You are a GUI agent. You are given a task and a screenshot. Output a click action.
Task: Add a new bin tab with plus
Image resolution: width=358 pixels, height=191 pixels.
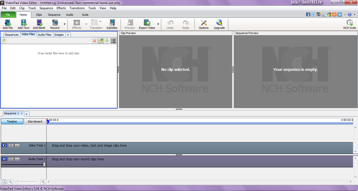pyautogui.click(x=68, y=35)
